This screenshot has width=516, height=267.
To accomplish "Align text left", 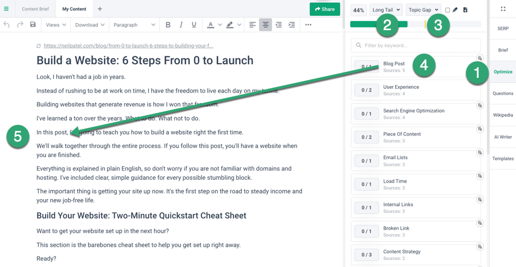I will click(253, 25).
